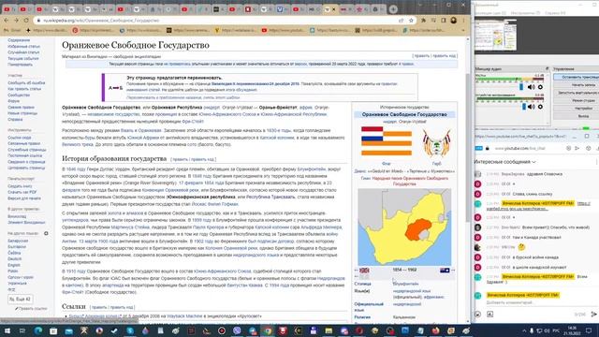Open 'Случайная статья' sidebar link
599x337 pixels.
(x=23, y=52)
